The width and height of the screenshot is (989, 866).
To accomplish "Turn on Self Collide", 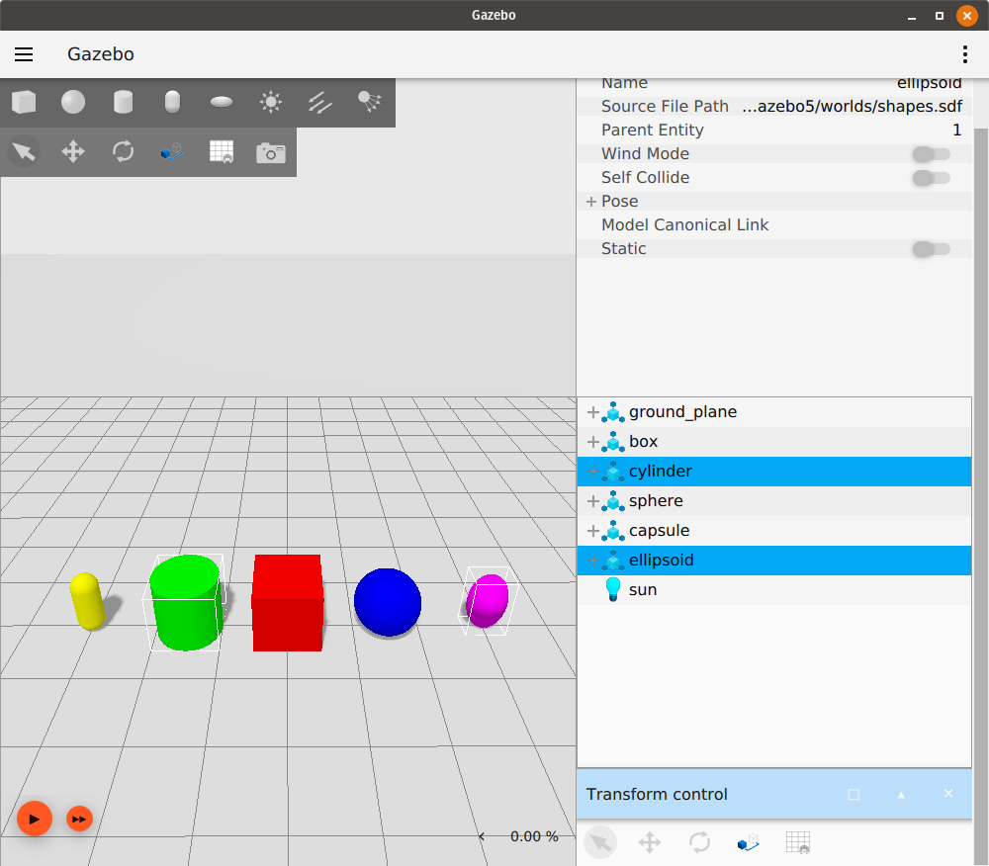I will (931, 177).
